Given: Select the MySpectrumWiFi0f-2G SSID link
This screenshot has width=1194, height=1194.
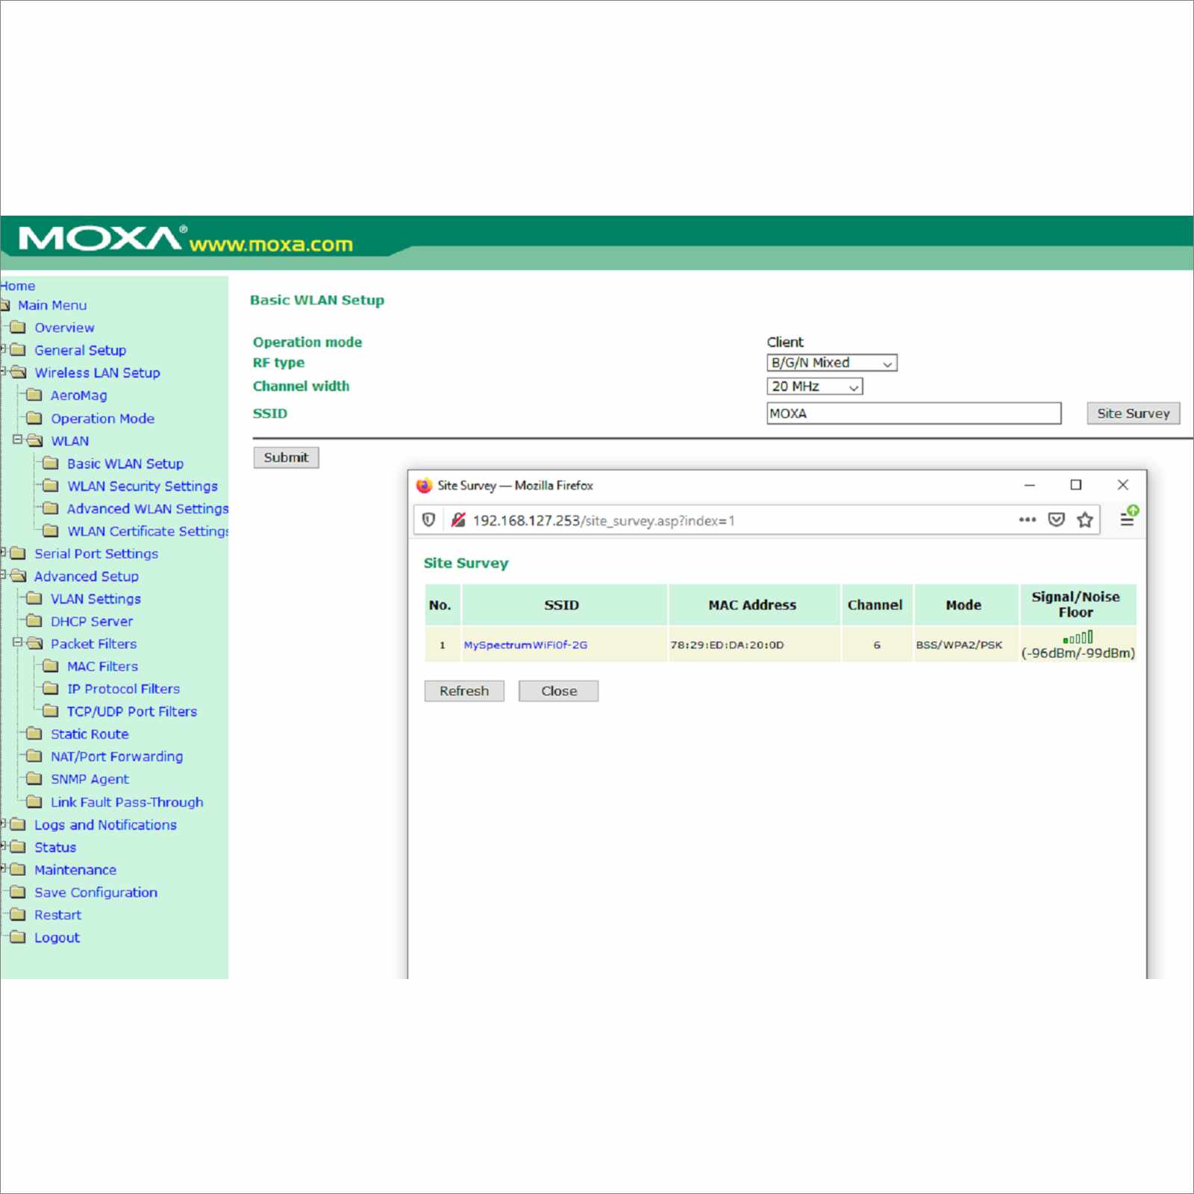Looking at the screenshot, I should [525, 645].
